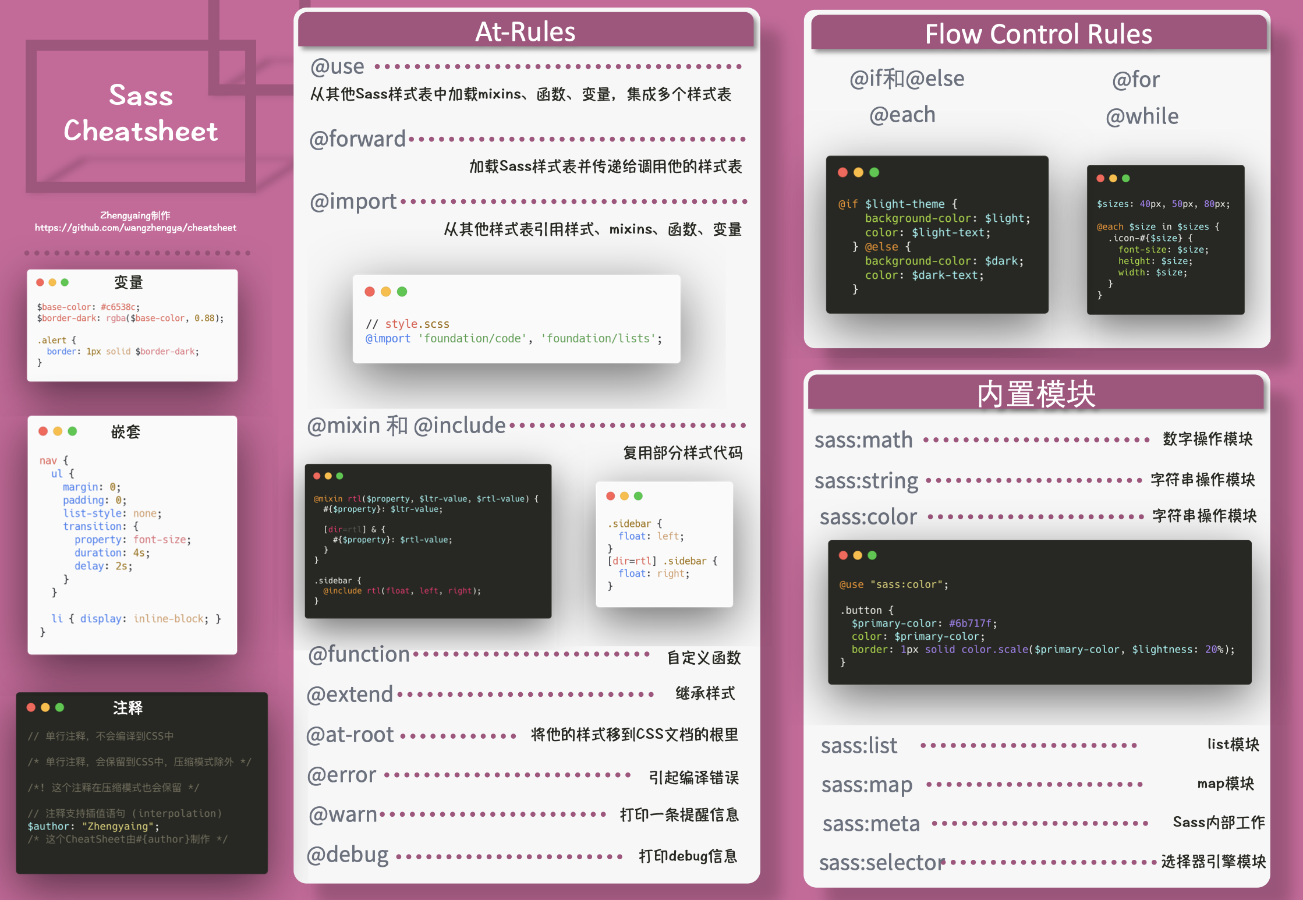Click the @warn rule heading
This screenshot has width=1303, height=900.
[x=343, y=814]
